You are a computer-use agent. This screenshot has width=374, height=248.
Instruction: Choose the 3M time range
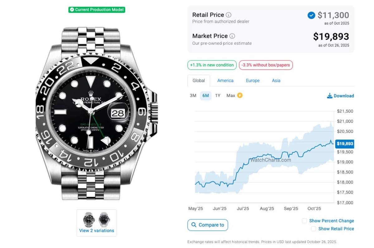(193, 96)
